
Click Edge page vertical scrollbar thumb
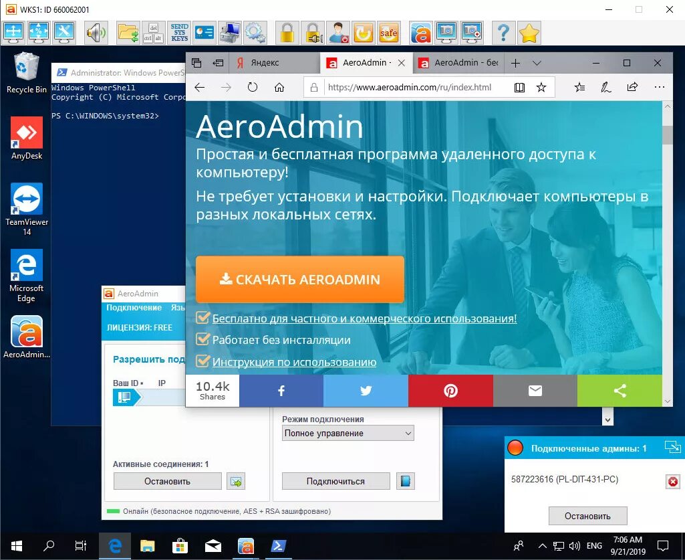tap(667, 134)
